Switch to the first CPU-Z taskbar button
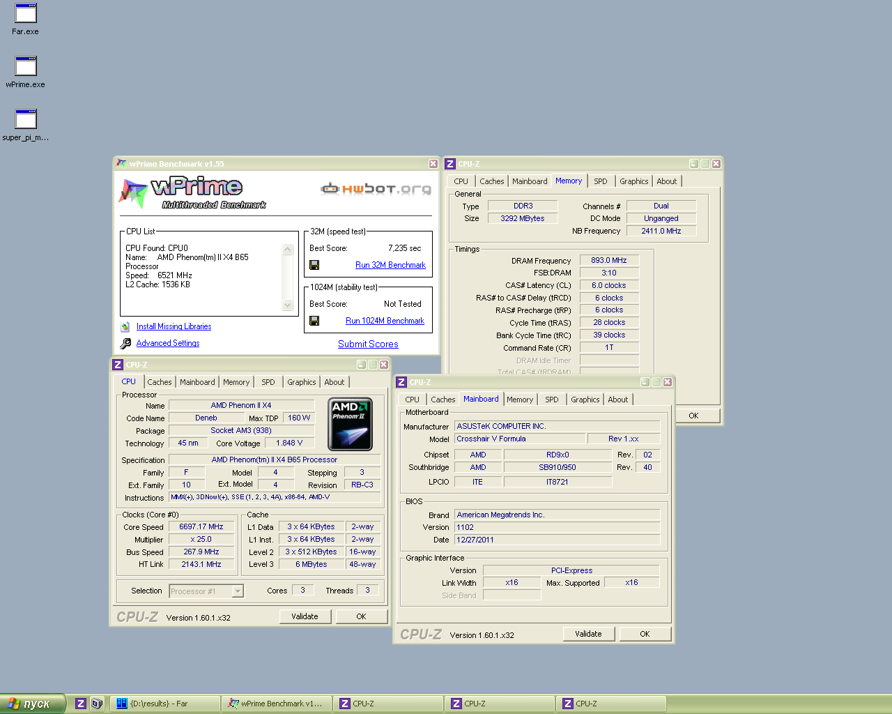 [388, 704]
